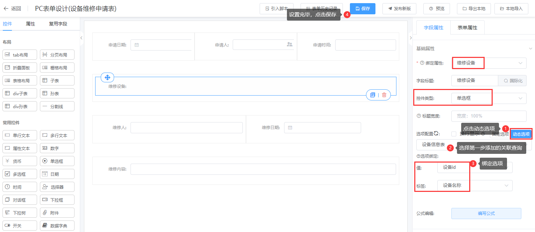This screenshot has width=535, height=232.
Task: Click the 字段标题 input field
Action: point(475,81)
